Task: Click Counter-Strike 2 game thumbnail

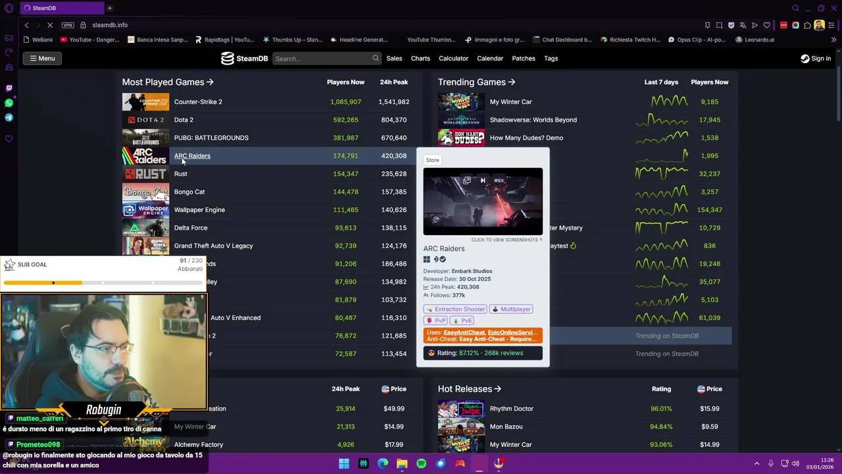Action: [x=145, y=102]
